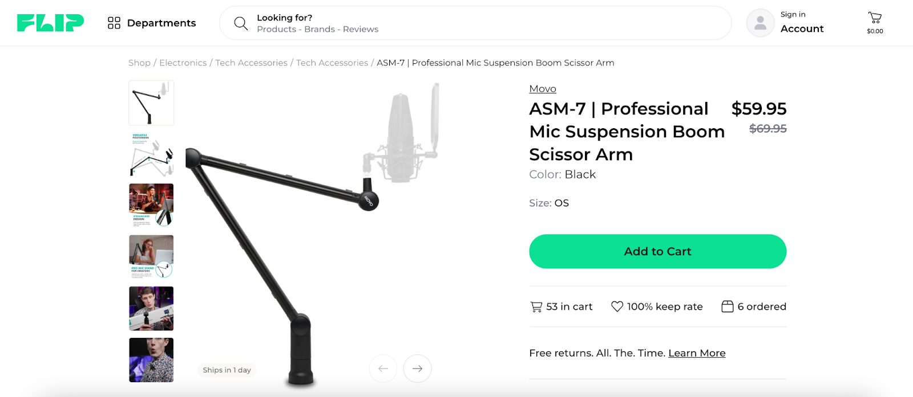Click the Black color option label

[580, 174]
